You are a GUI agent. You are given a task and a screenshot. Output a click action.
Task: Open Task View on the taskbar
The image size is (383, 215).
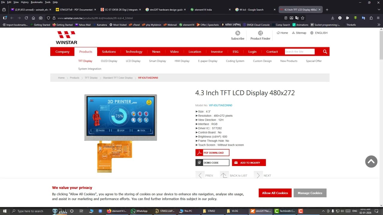[x=81, y=211]
